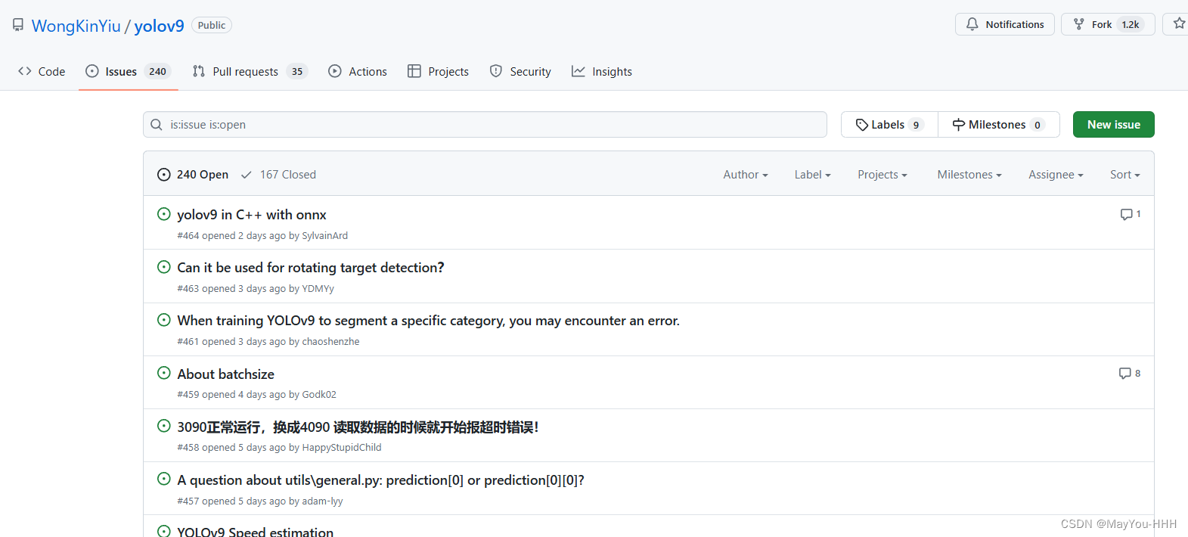Show the 240 Open issues
The image size is (1188, 537).
pyautogui.click(x=193, y=175)
